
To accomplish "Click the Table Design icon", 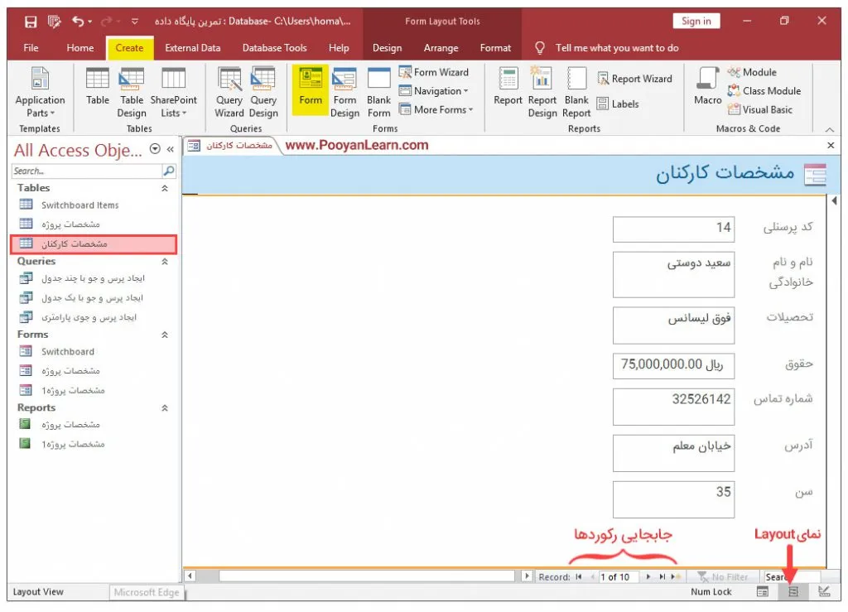I will point(132,93).
